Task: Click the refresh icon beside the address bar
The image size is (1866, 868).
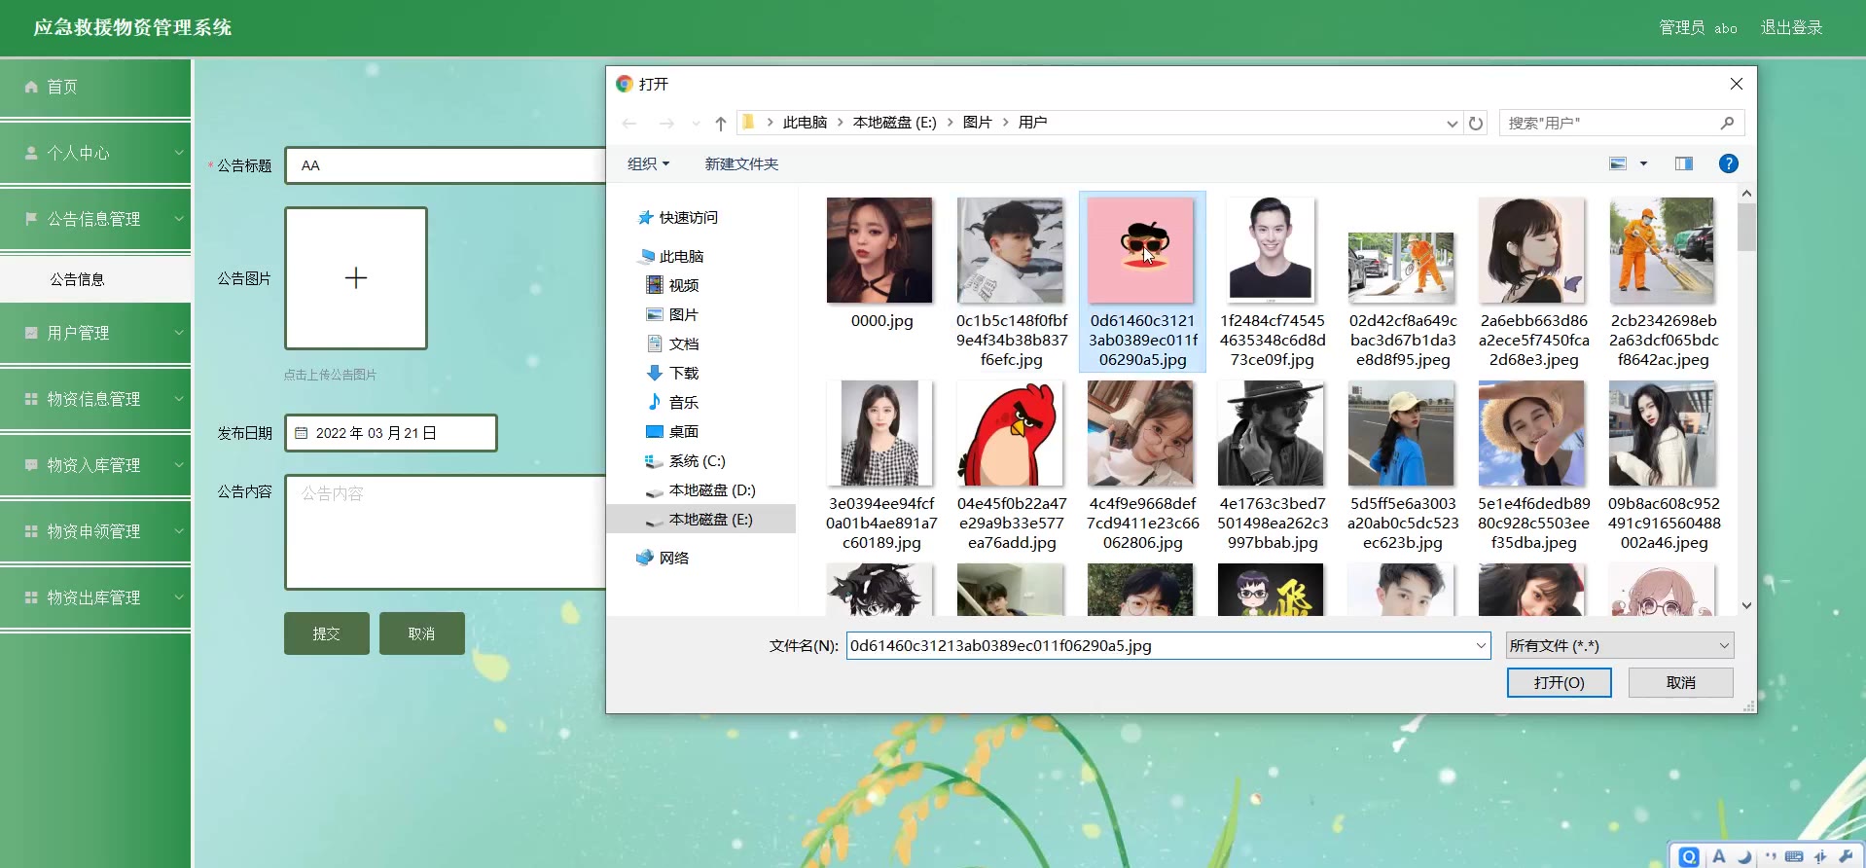Action: [x=1476, y=124]
